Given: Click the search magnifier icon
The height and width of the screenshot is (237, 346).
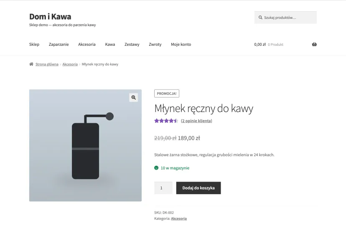Looking at the screenshot, I should coord(260,17).
